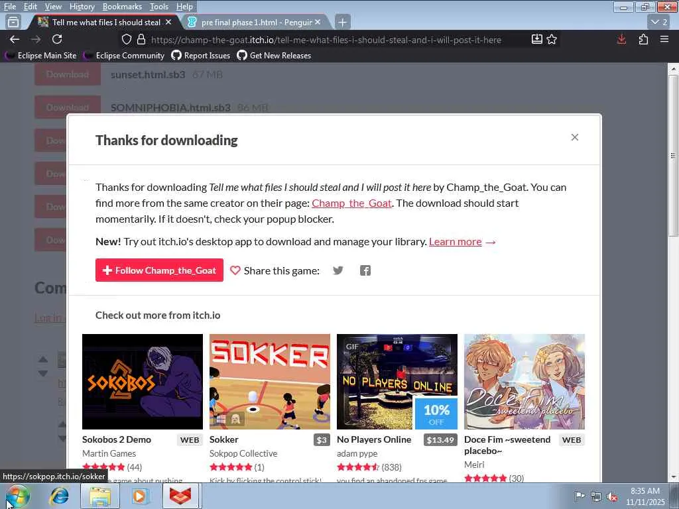
Task: Open the File menu
Action: pyautogui.click(x=10, y=7)
